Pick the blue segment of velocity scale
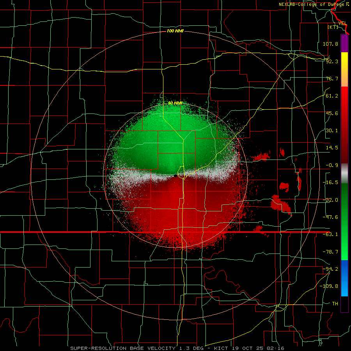 click(x=344, y=278)
